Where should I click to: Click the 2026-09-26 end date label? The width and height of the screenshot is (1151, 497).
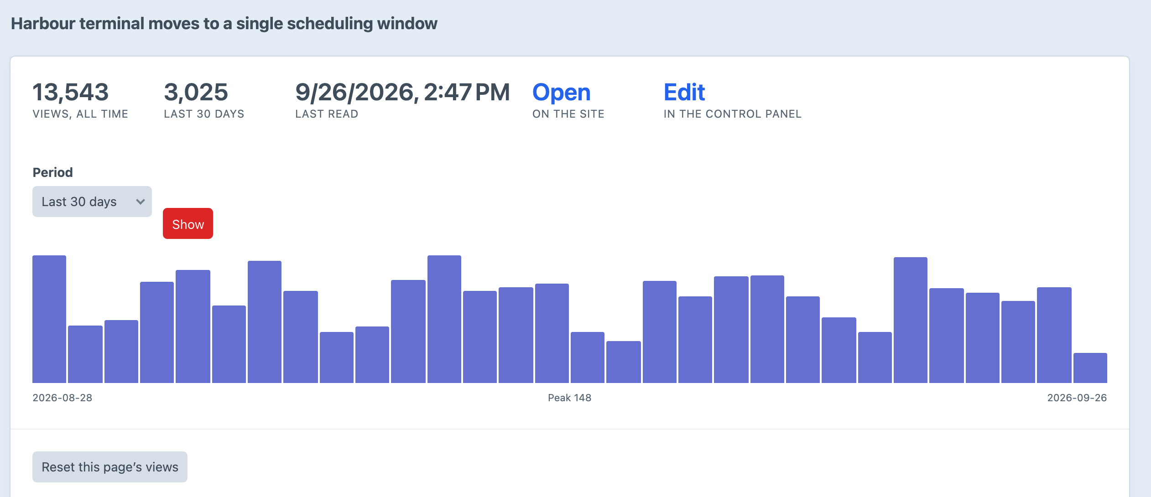(1077, 398)
